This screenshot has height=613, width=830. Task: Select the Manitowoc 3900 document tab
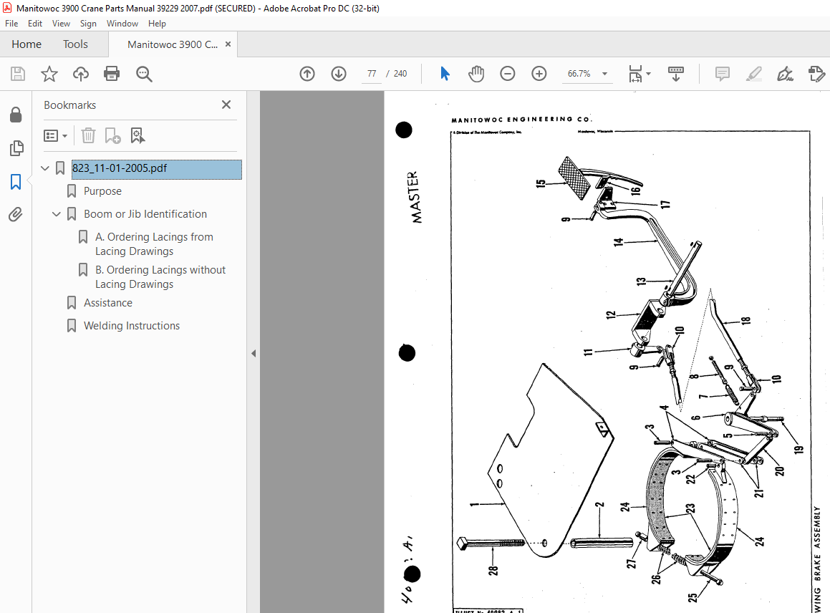[x=173, y=44]
